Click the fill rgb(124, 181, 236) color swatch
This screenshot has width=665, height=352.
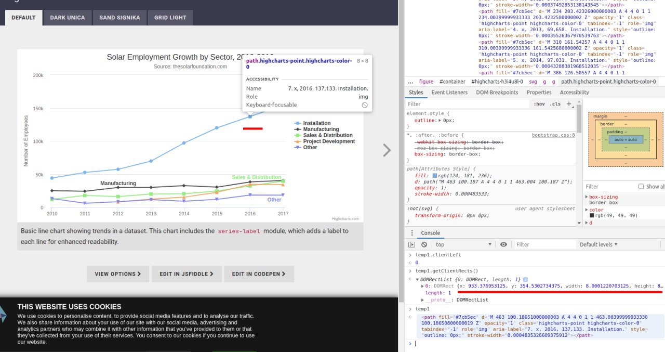[x=435, y=176]
